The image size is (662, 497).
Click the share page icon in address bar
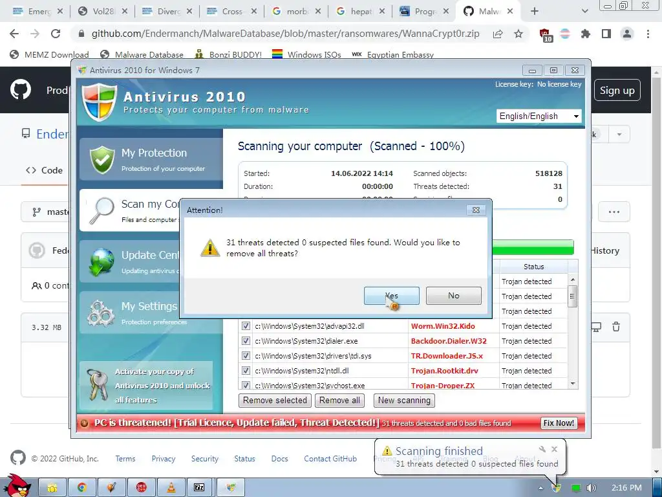[x=498, y=34]
